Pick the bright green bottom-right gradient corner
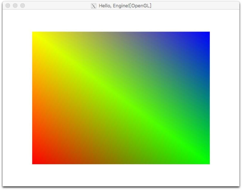The image size is (242, 190). 207,161
